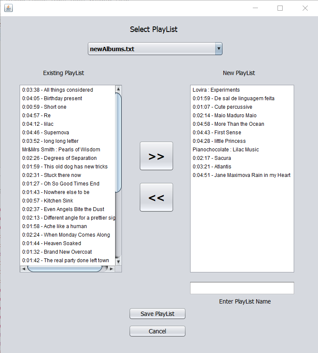This screenshot has height=353, width=318.
Task: Select track 'Jane Maximova Rain in my Heart'
Action: 242,175
